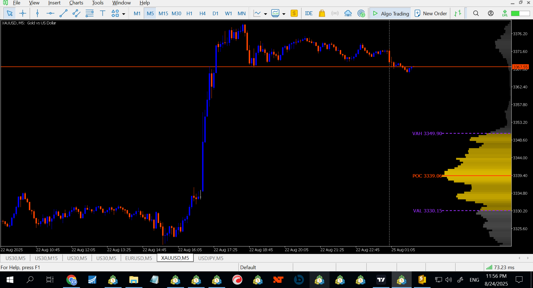Select the XAUUSD,M5 chart tab
This screenshot has width=533, height=288.
pos(175,258)
